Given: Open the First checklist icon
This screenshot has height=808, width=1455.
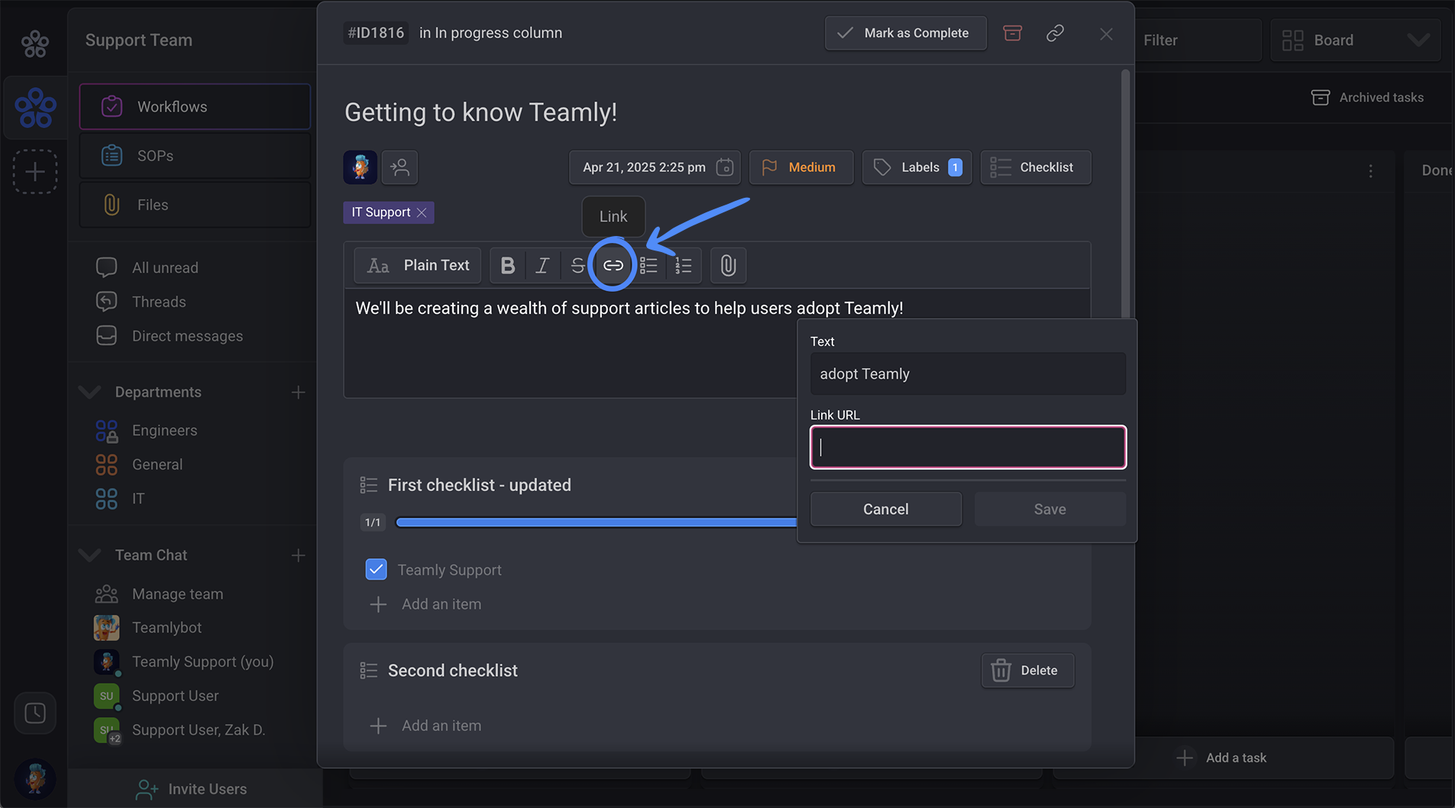Looking at the screenshot, I should point(368,485).
